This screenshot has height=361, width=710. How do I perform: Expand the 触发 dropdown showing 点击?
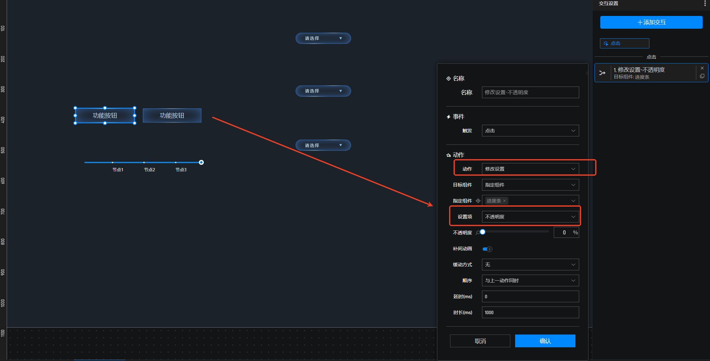(x=530, y=131)
